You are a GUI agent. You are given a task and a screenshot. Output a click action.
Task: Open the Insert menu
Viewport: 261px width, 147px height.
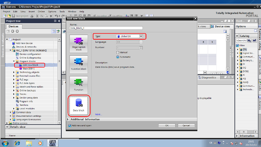click(x=32, y=11)
